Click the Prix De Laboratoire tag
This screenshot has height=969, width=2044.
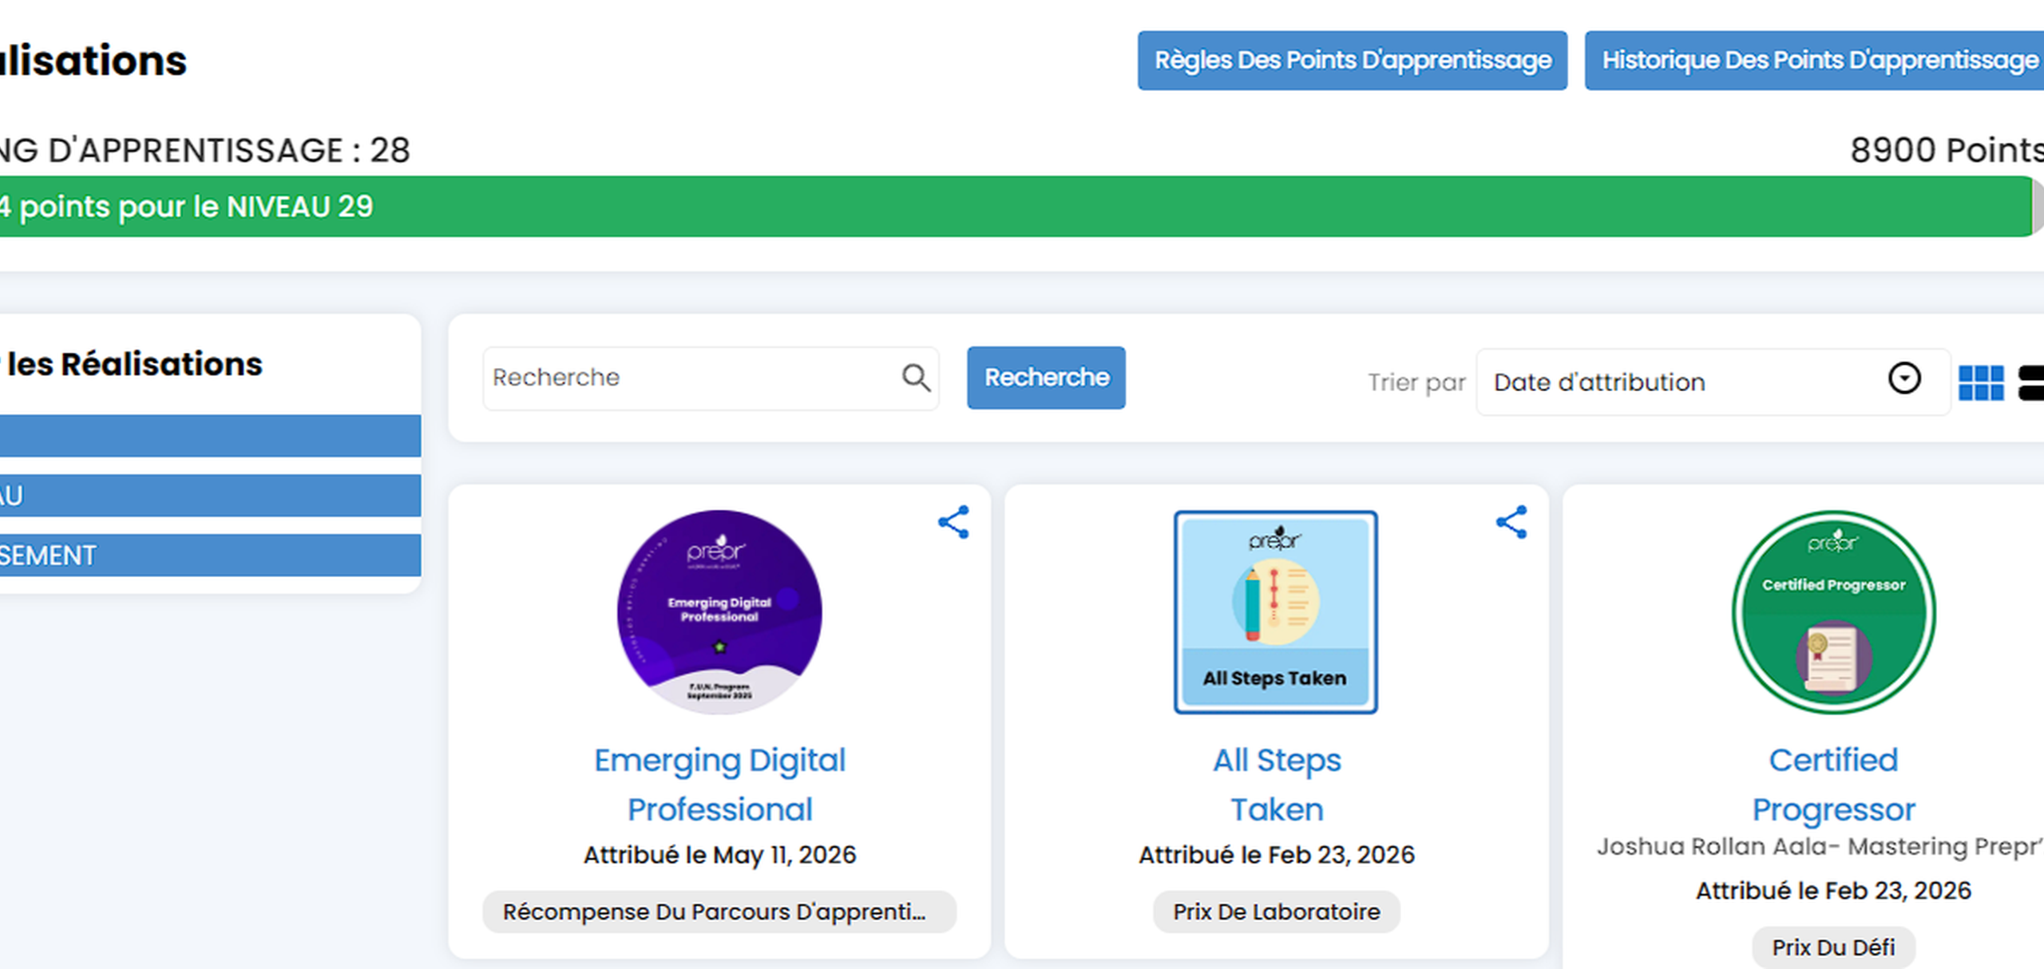(1277, 912)
